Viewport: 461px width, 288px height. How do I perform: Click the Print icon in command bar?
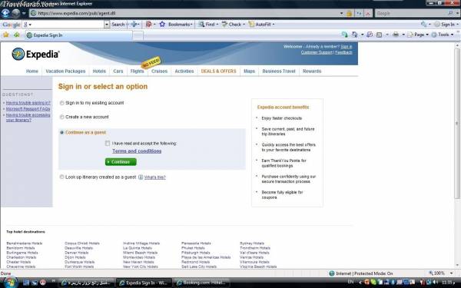396,35
